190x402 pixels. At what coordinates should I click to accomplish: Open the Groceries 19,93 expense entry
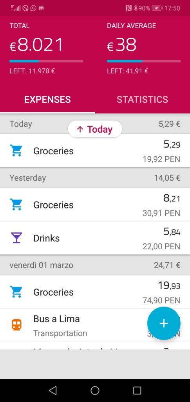point(95,292)
